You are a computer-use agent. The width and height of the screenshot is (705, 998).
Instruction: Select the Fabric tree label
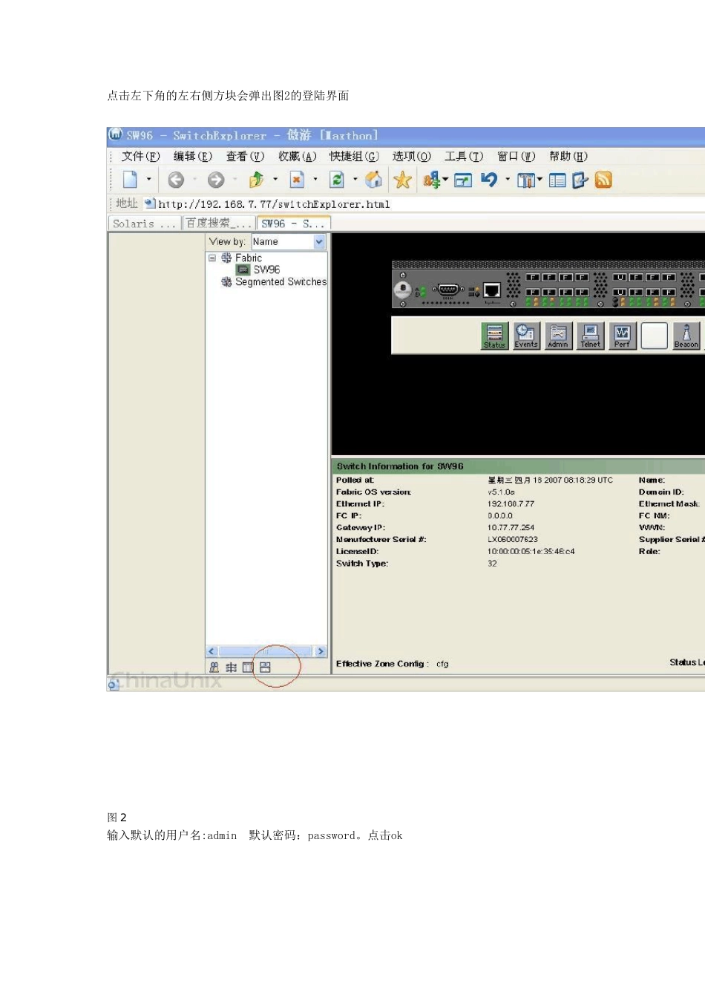pos(249,258)
